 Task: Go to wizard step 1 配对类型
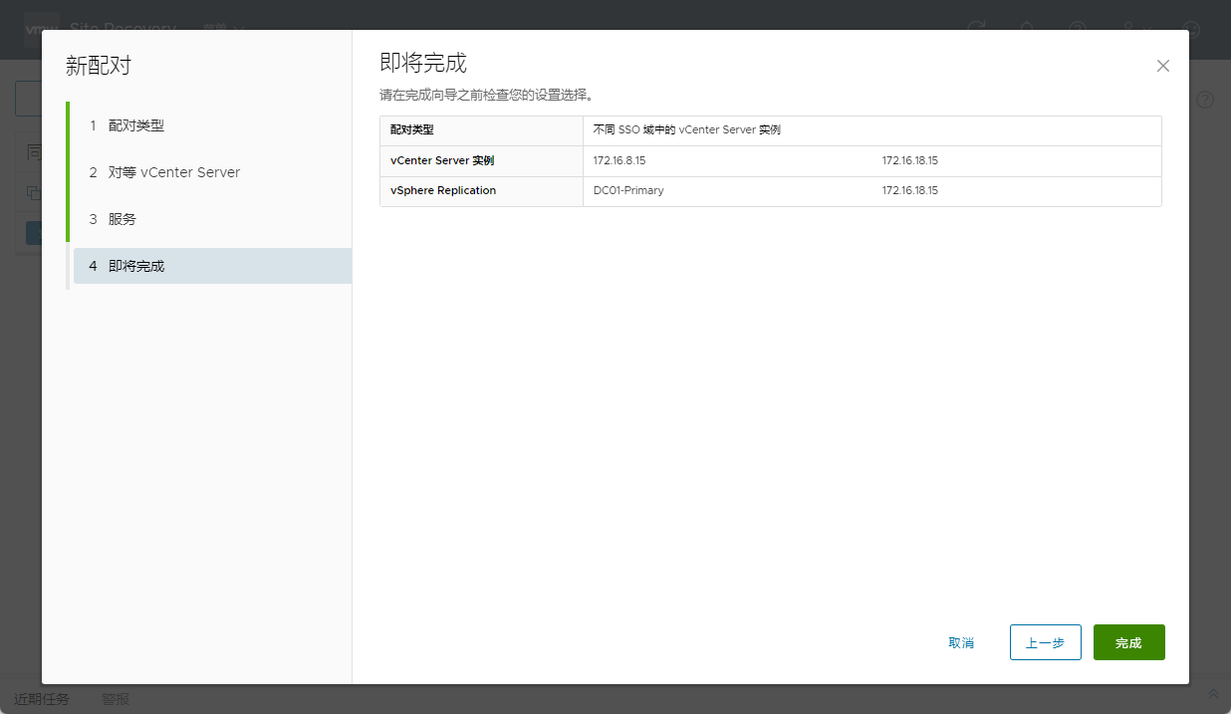click(212, 125)
